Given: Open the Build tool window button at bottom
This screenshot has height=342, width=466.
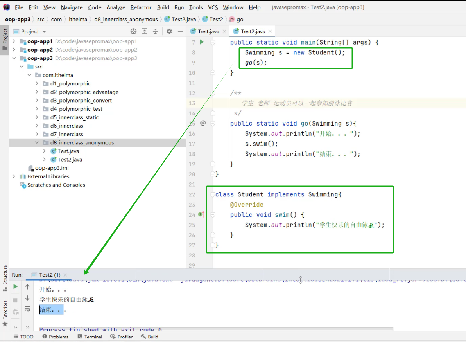Looking at the screenshot, I should pyautogui.click(x=150, y=337).
